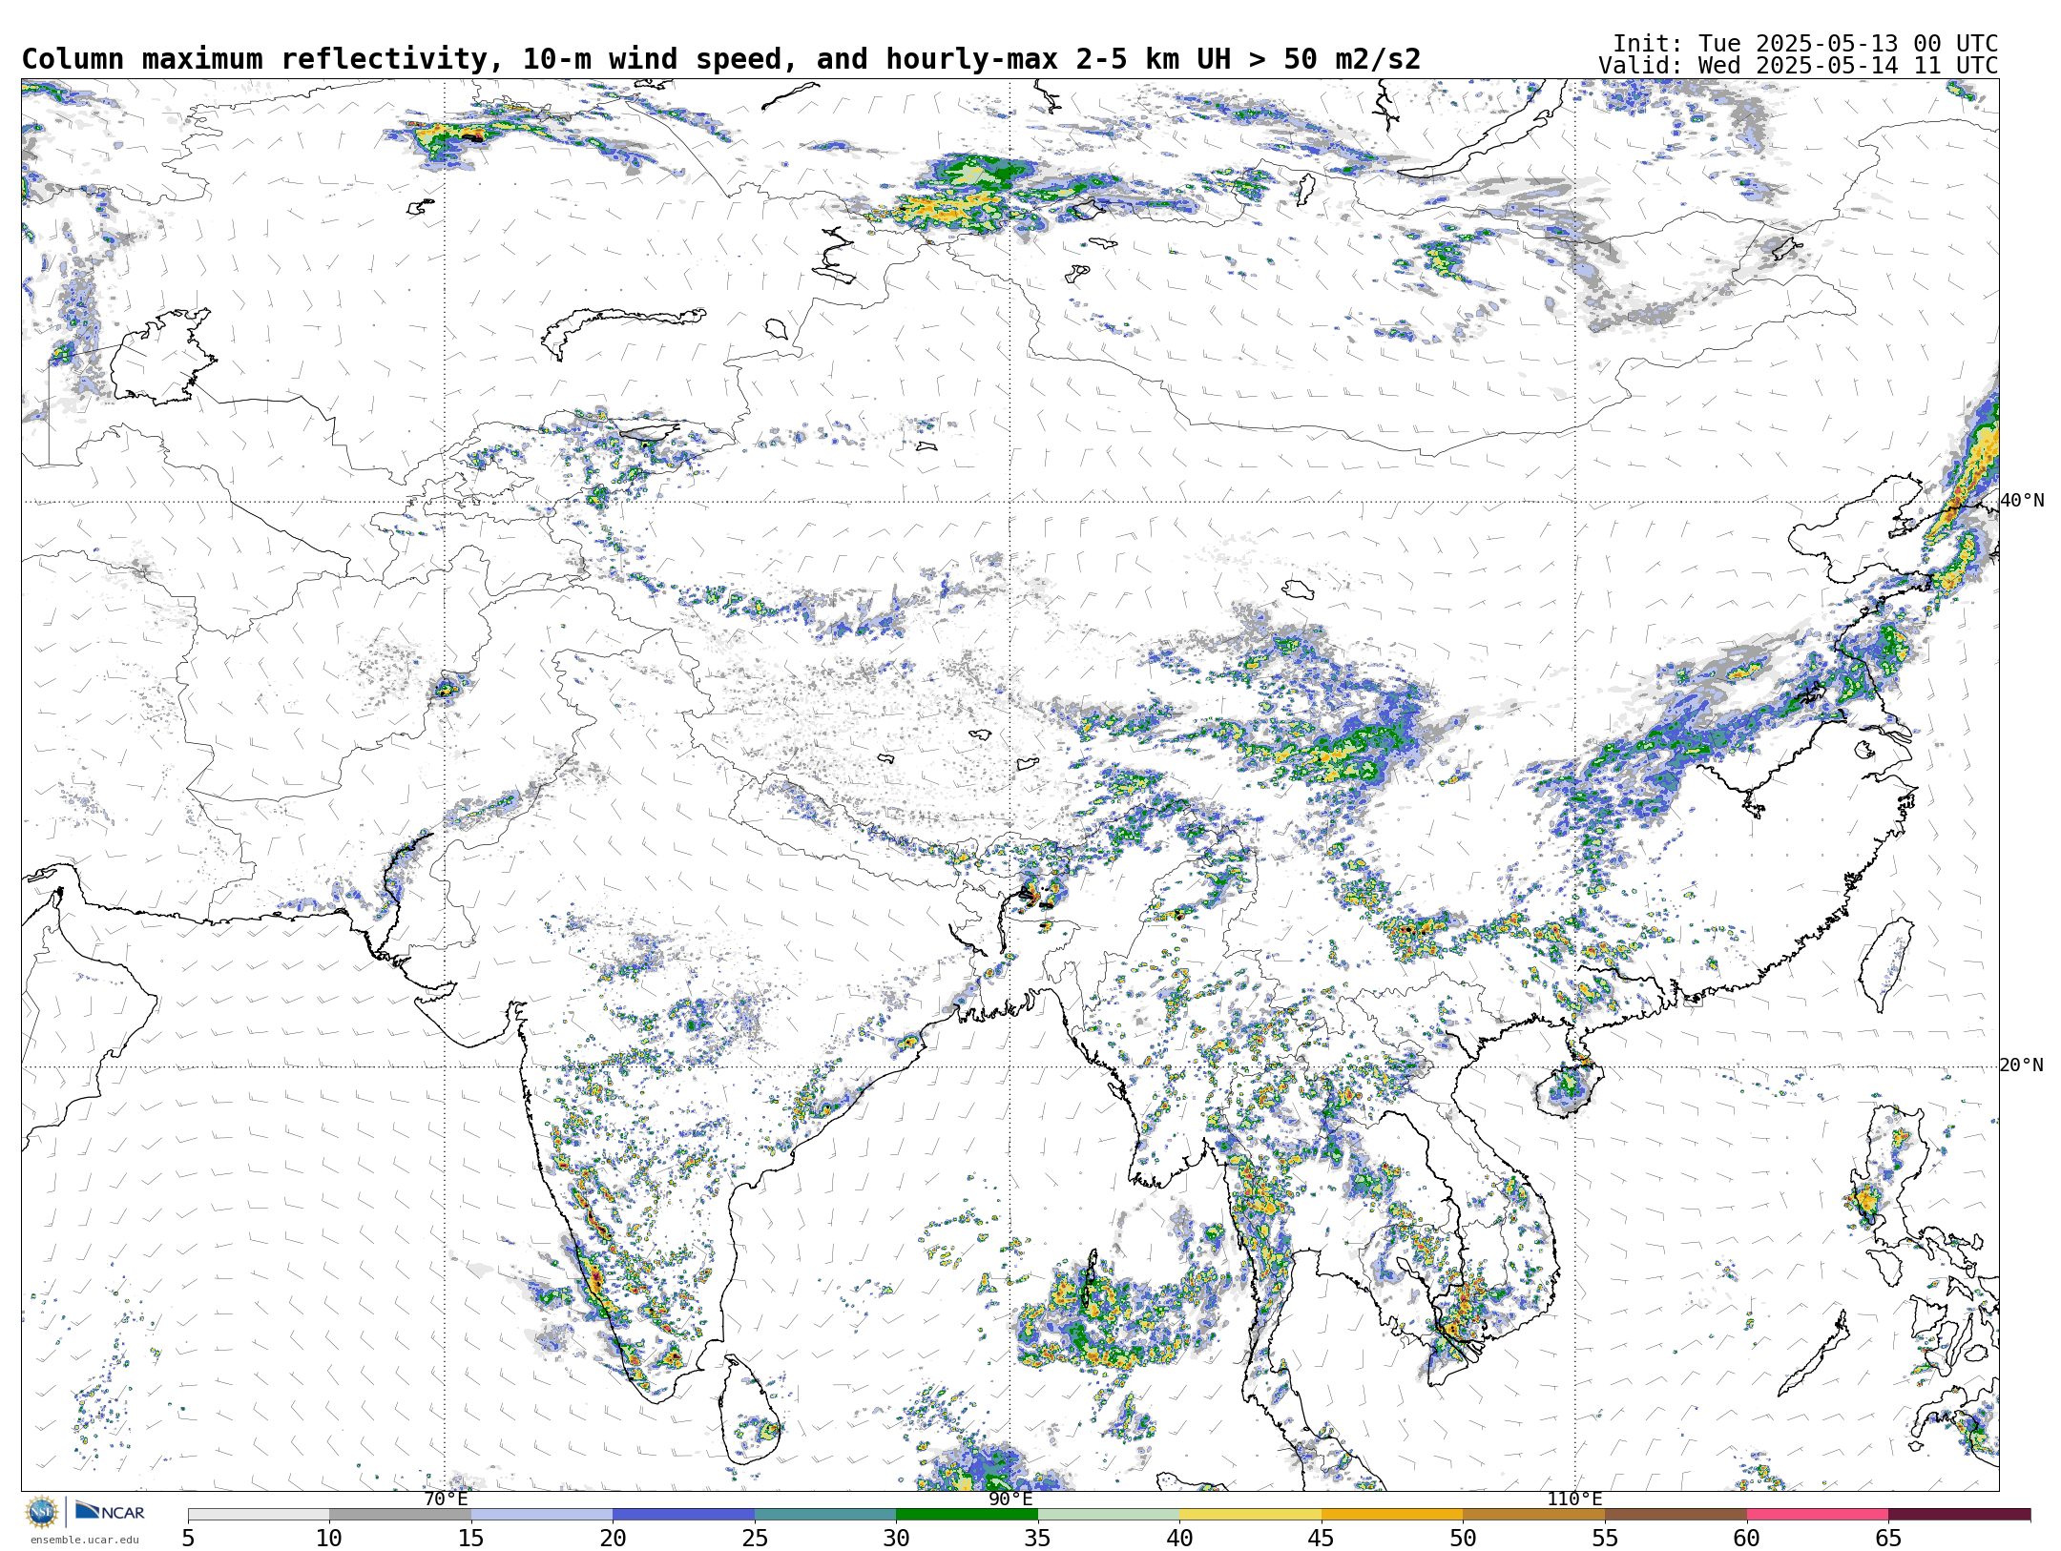Image resolution: width=2061 pixels, height=1551 pixels.
Task: Click the 110°E longitude label
Action: (x=1574, y=1499)
